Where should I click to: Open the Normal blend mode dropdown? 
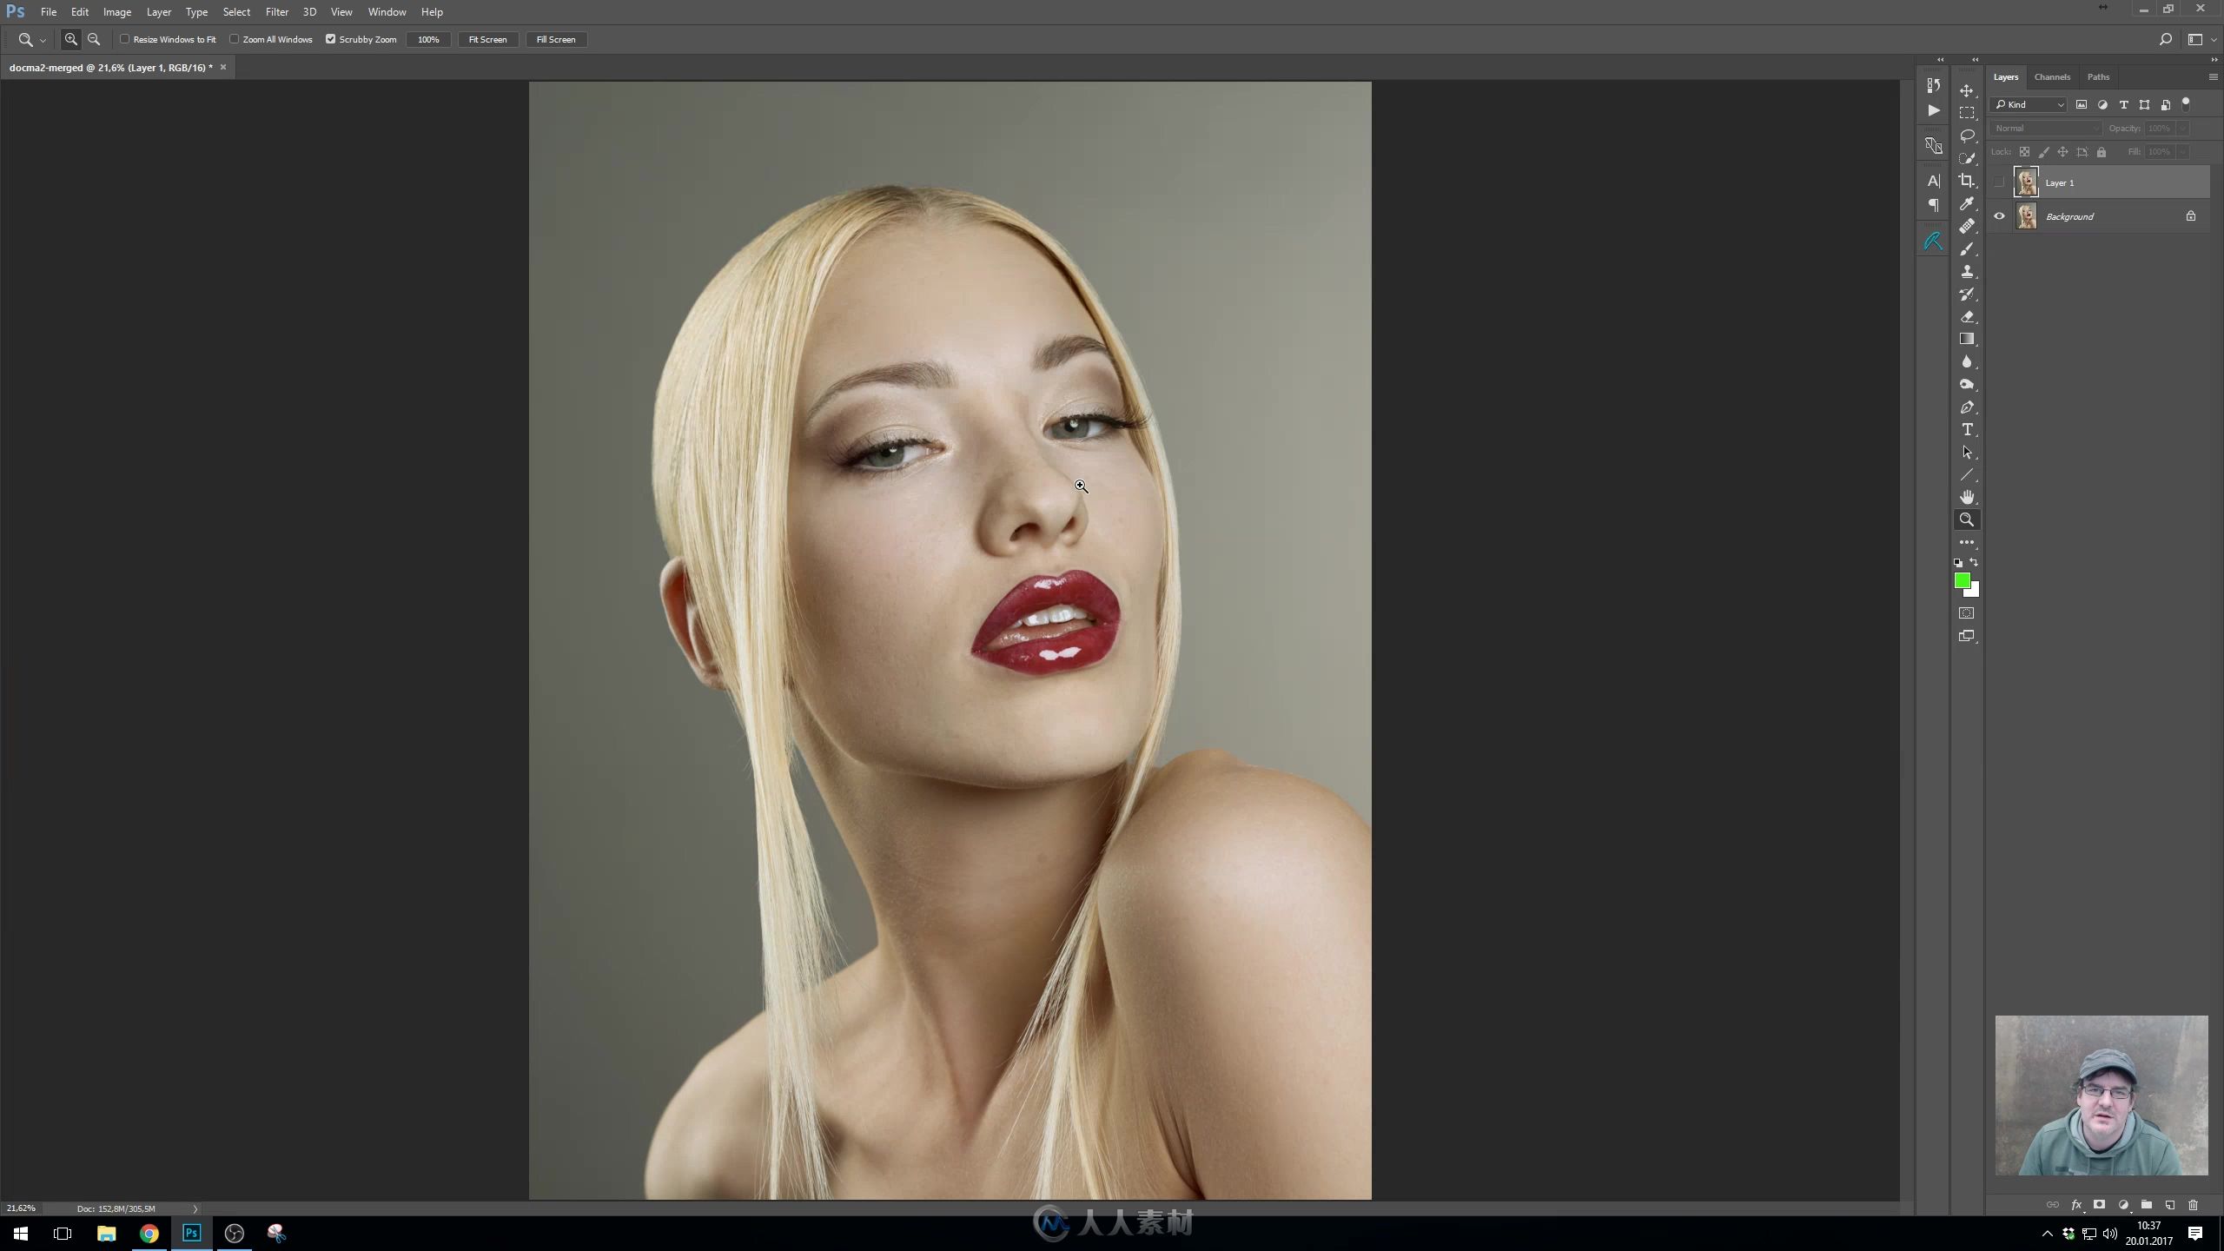(x=2046, y=128)
